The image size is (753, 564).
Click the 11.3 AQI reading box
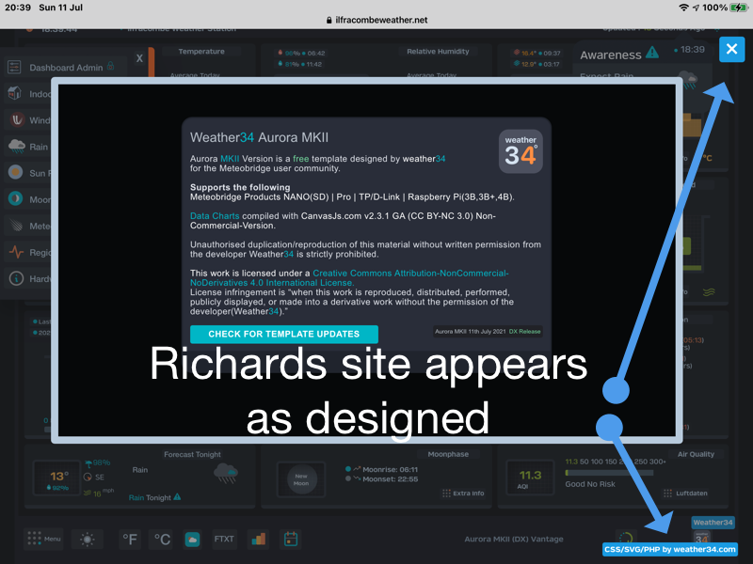point(530,478)
